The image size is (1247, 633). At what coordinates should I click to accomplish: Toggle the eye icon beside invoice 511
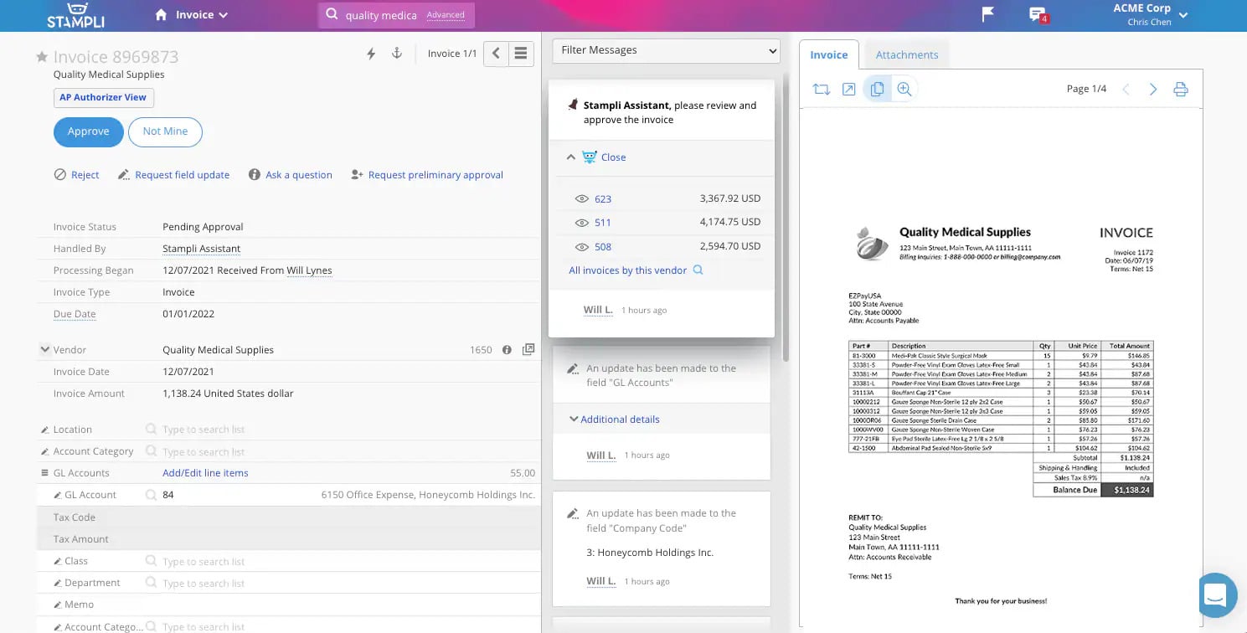[x=581, y=223]
